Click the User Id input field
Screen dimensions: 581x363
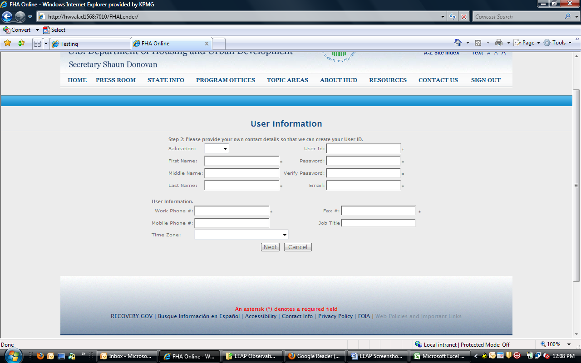point(364,149)
